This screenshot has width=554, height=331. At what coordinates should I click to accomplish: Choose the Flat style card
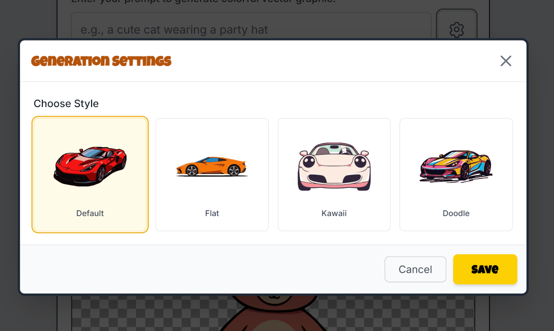(x=212, y=175)
